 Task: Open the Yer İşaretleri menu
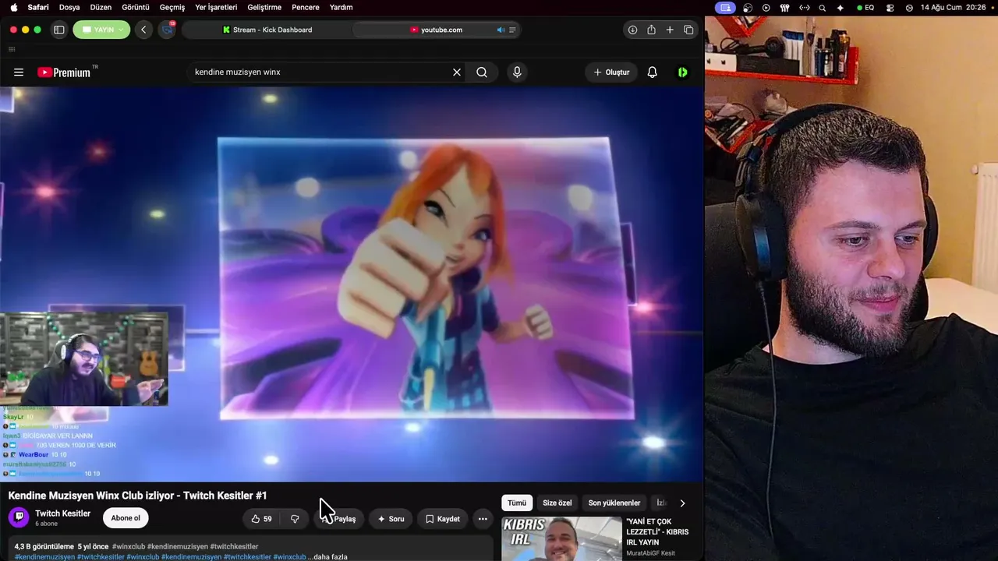[x=216, y=7]
